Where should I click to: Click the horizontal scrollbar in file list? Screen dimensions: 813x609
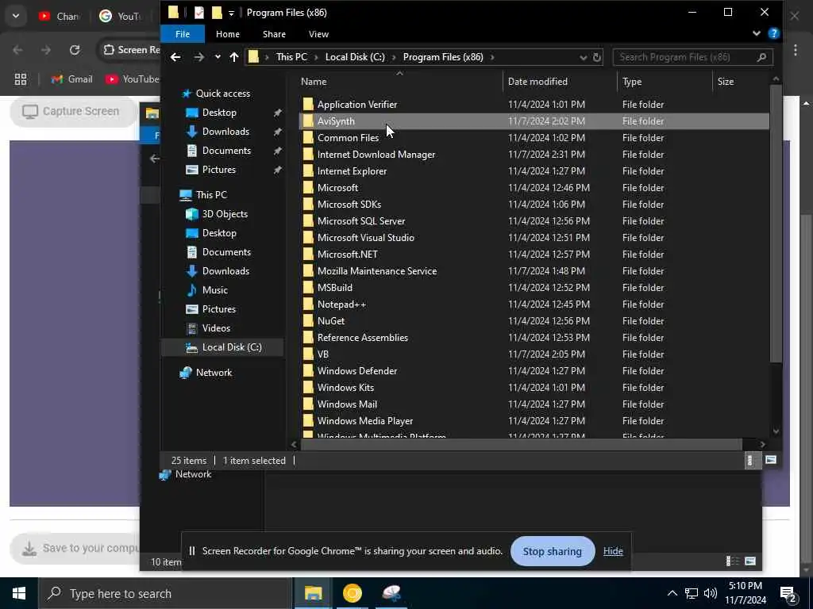point(521,444)
